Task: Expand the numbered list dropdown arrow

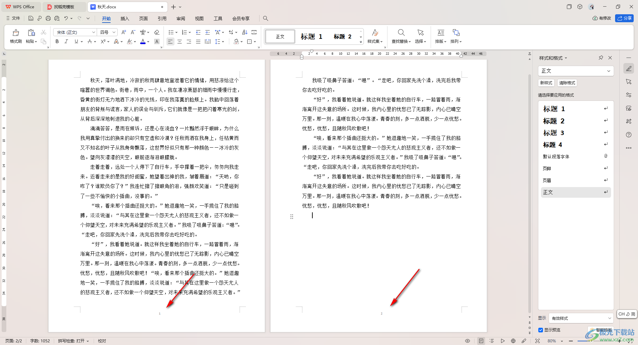Action: (190, 33)
